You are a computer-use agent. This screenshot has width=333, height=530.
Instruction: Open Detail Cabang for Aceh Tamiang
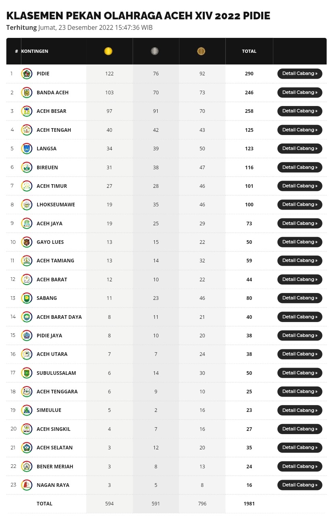point(300,260)
